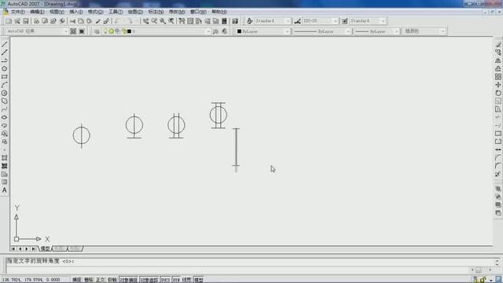
Task: Open the Layer Properties Manager icon
Action: pyautogui.click(x=97, y=31)
